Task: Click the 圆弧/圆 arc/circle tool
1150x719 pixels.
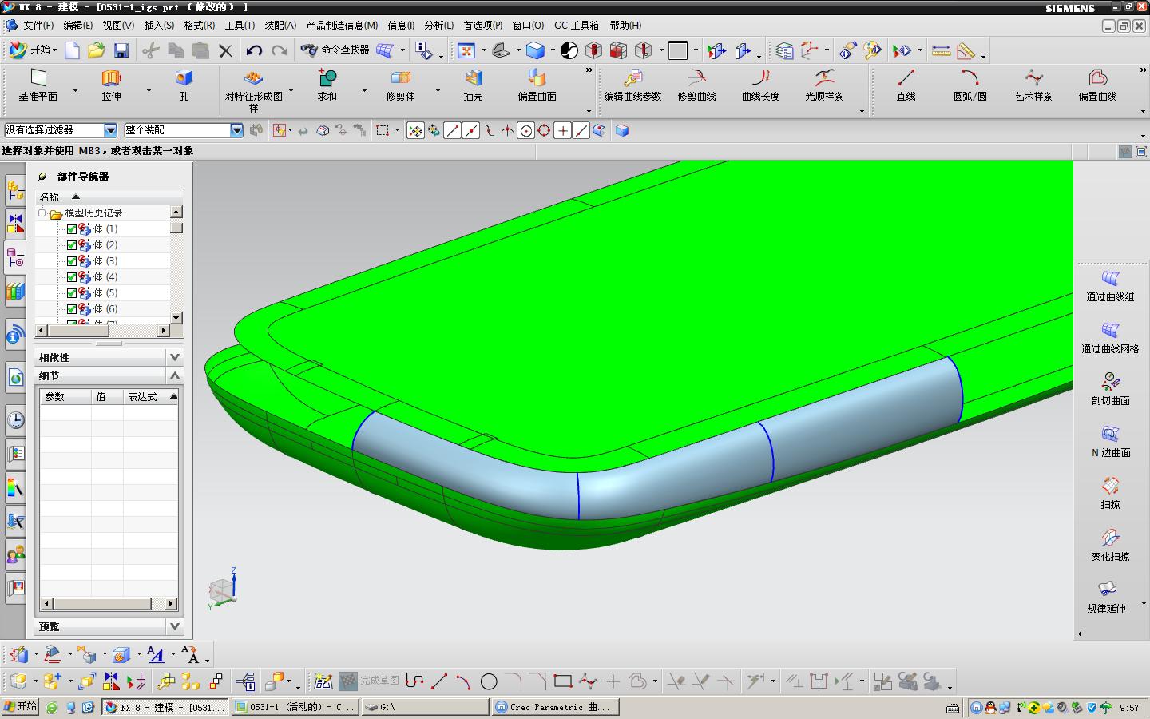Action: [970, 85]
